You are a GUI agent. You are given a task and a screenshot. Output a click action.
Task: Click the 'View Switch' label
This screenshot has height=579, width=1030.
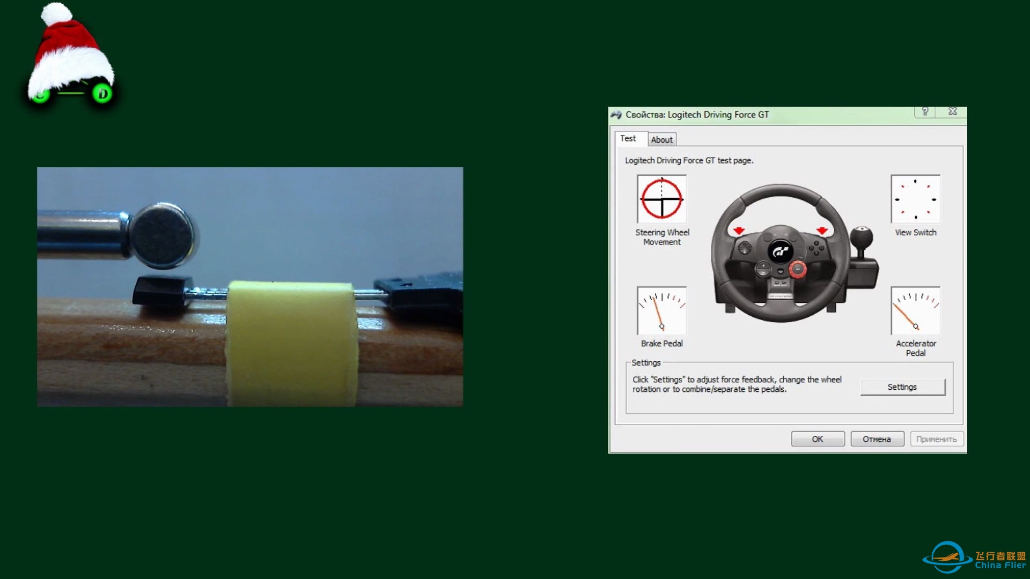coord(916,232)
